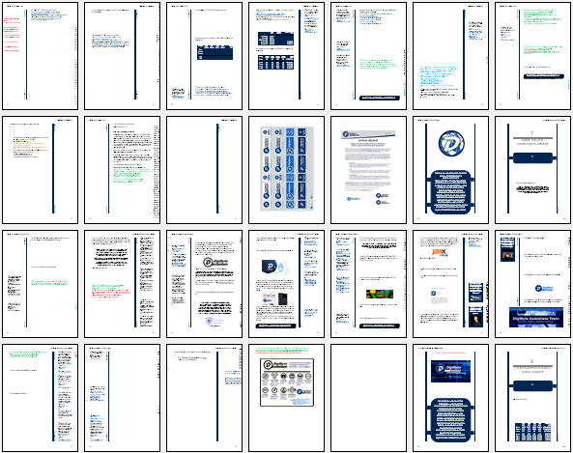This screenshot has height=453, width=573.
Task: Open the empty page with bar in second row
Action: (x=204, y=170)
